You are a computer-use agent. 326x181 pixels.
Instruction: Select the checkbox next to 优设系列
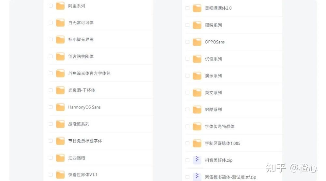pos(187,59)
